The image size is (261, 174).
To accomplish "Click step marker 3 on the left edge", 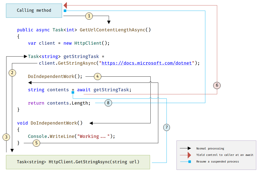I will click(x=6, y=137).
